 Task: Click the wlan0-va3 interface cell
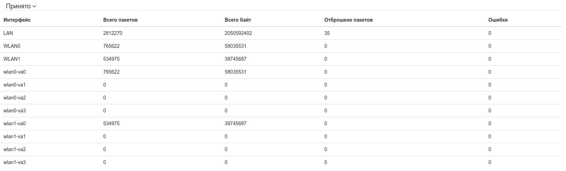15,111
